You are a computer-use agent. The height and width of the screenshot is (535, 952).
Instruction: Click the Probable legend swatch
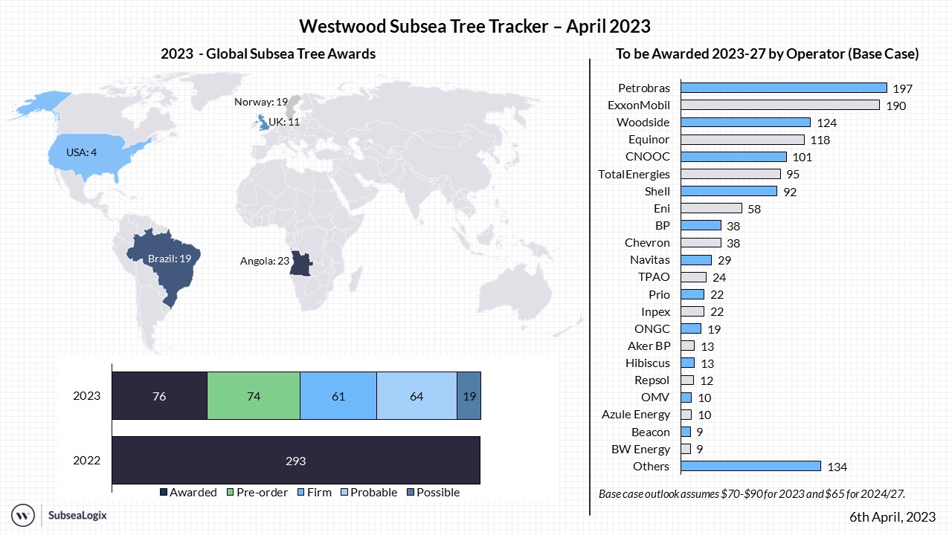[x=344, y=493]
